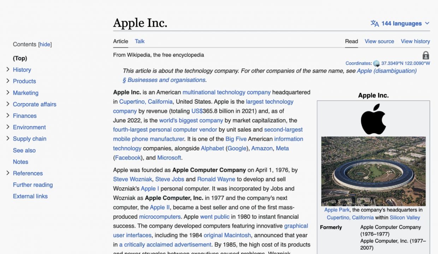Click the went public link
Image resolution: width=438 pixels, height=254 pixels.
click(x=215, y=217)
